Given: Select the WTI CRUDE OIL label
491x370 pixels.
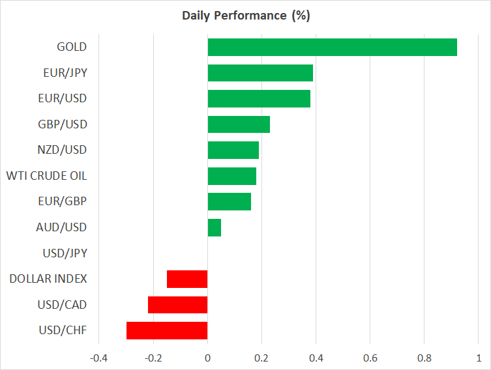Looking at the screenshot, I should click(46, 176).
